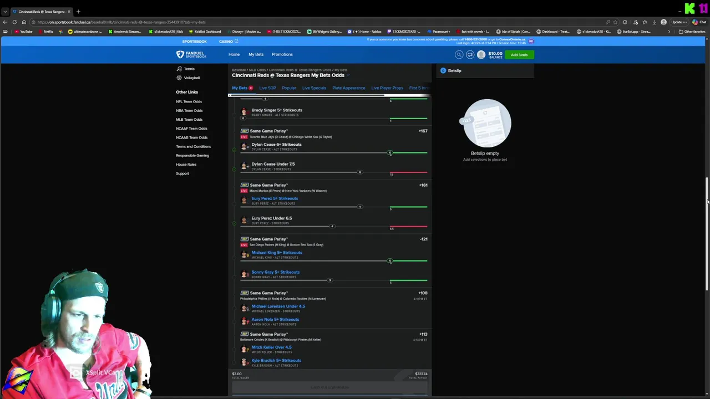710x399 pixels.
Task: Open the live chat support icon
Action: coord(470,54)
